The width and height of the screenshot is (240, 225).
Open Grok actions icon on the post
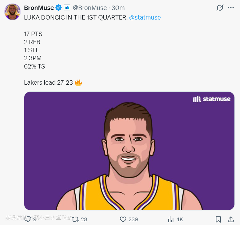(220, 8)
